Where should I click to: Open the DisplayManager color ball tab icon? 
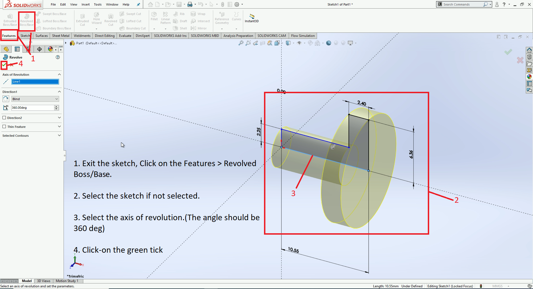[50, 49]
